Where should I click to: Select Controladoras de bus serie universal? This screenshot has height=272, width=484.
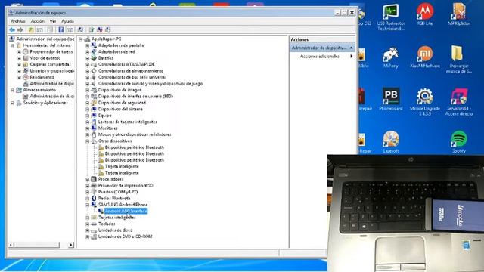coord(132,77)
